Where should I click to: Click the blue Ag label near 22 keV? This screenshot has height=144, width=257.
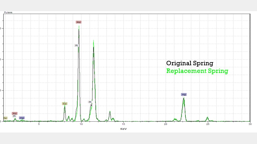pos(184,94)
